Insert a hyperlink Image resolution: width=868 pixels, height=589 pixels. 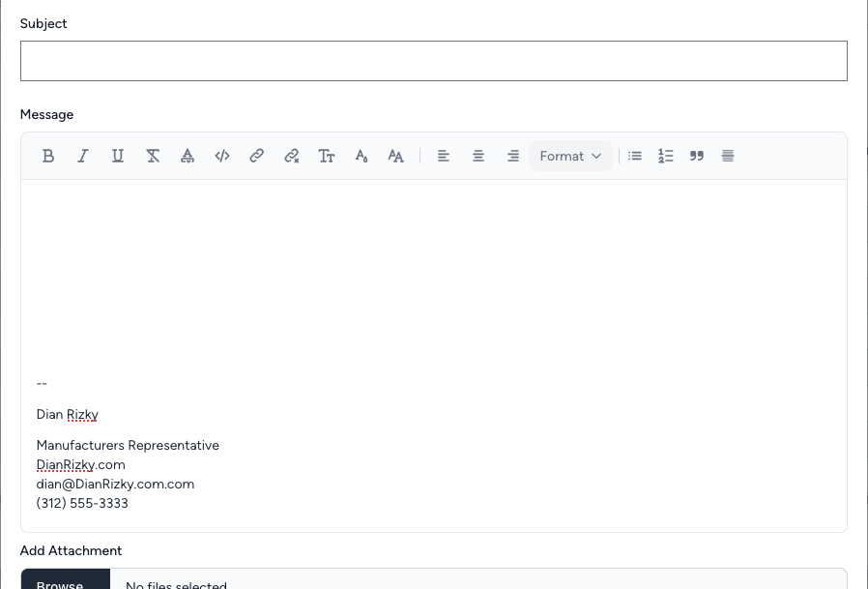pos(256,156)
